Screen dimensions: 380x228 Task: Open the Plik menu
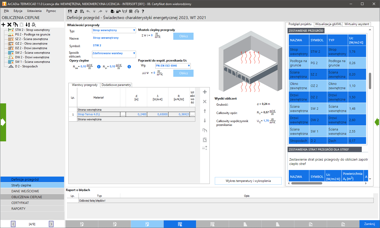pos(6,11)
